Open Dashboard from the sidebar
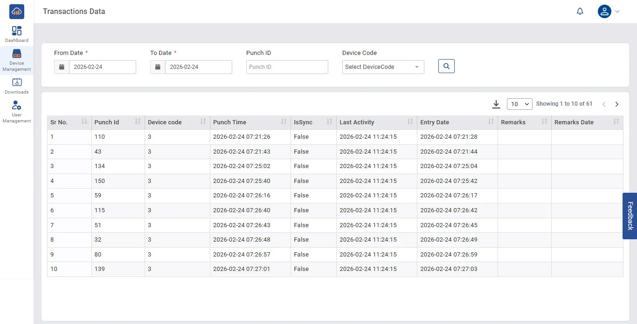 17,34
